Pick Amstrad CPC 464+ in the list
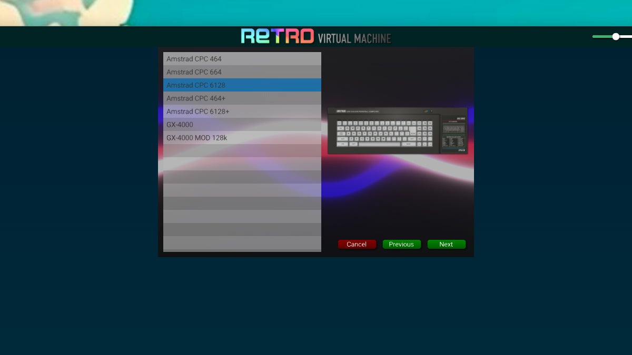The width and height of the screenshot is (632, 355). click(242, 98)
